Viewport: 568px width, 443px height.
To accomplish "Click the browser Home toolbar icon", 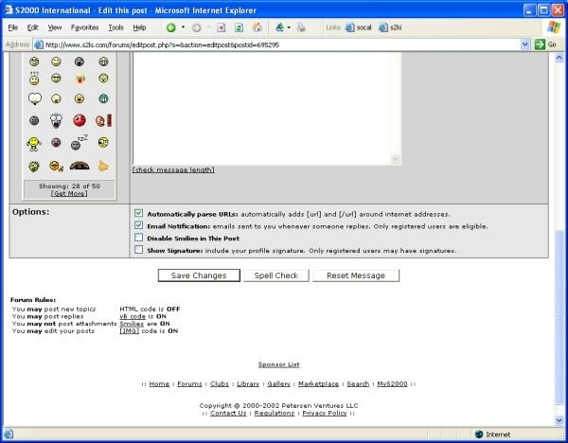I will tap(256, 27).
